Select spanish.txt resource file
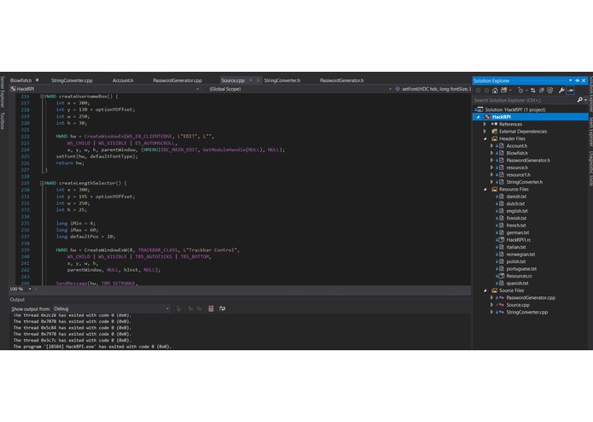593x422 pixels. pos(517,284)
